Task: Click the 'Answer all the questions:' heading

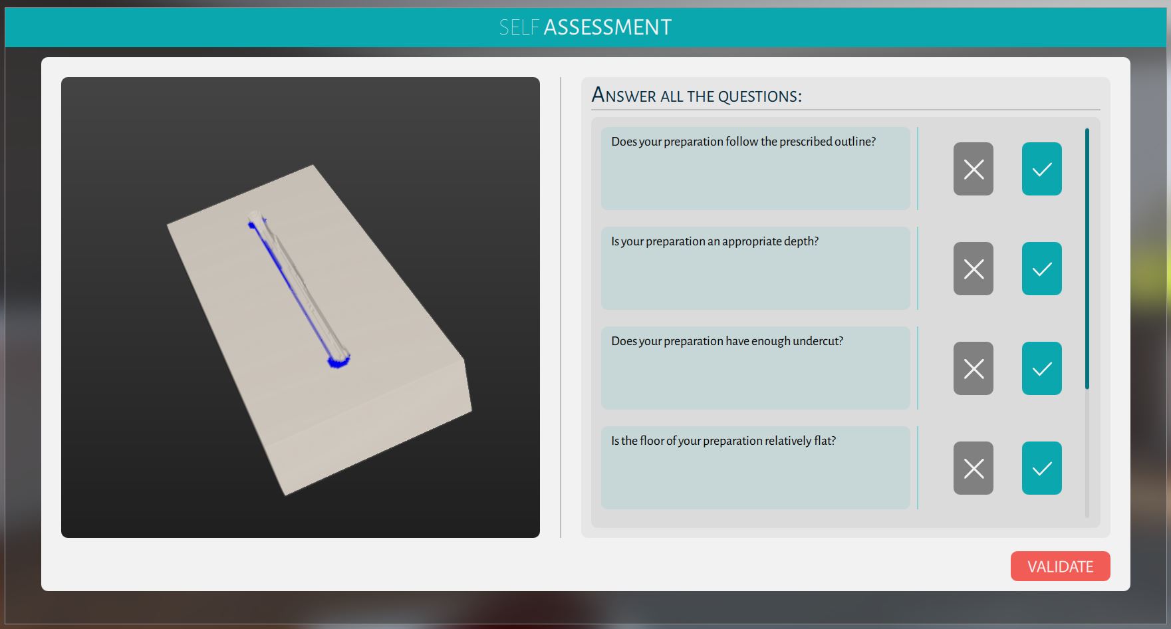Action: coord(697,95)
